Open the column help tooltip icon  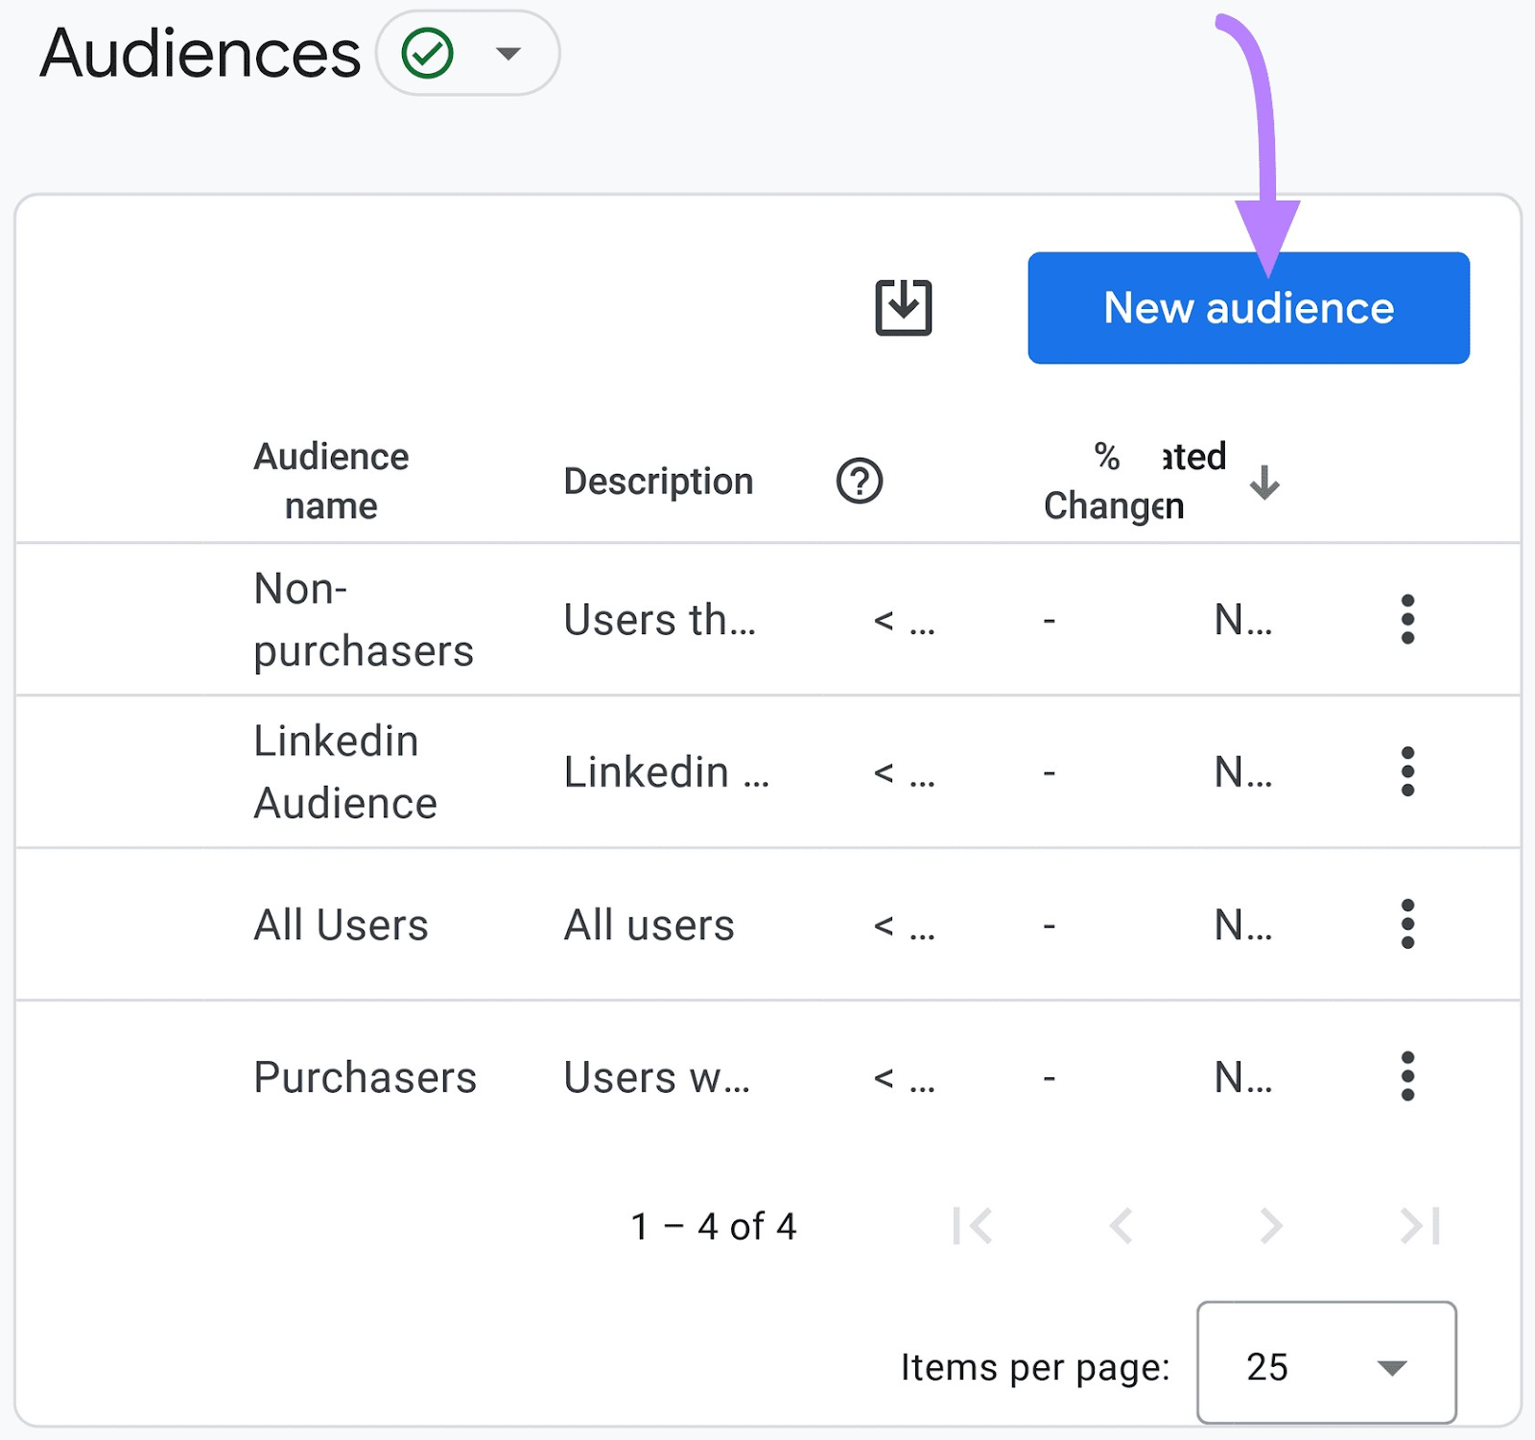[x=861, y=482]
